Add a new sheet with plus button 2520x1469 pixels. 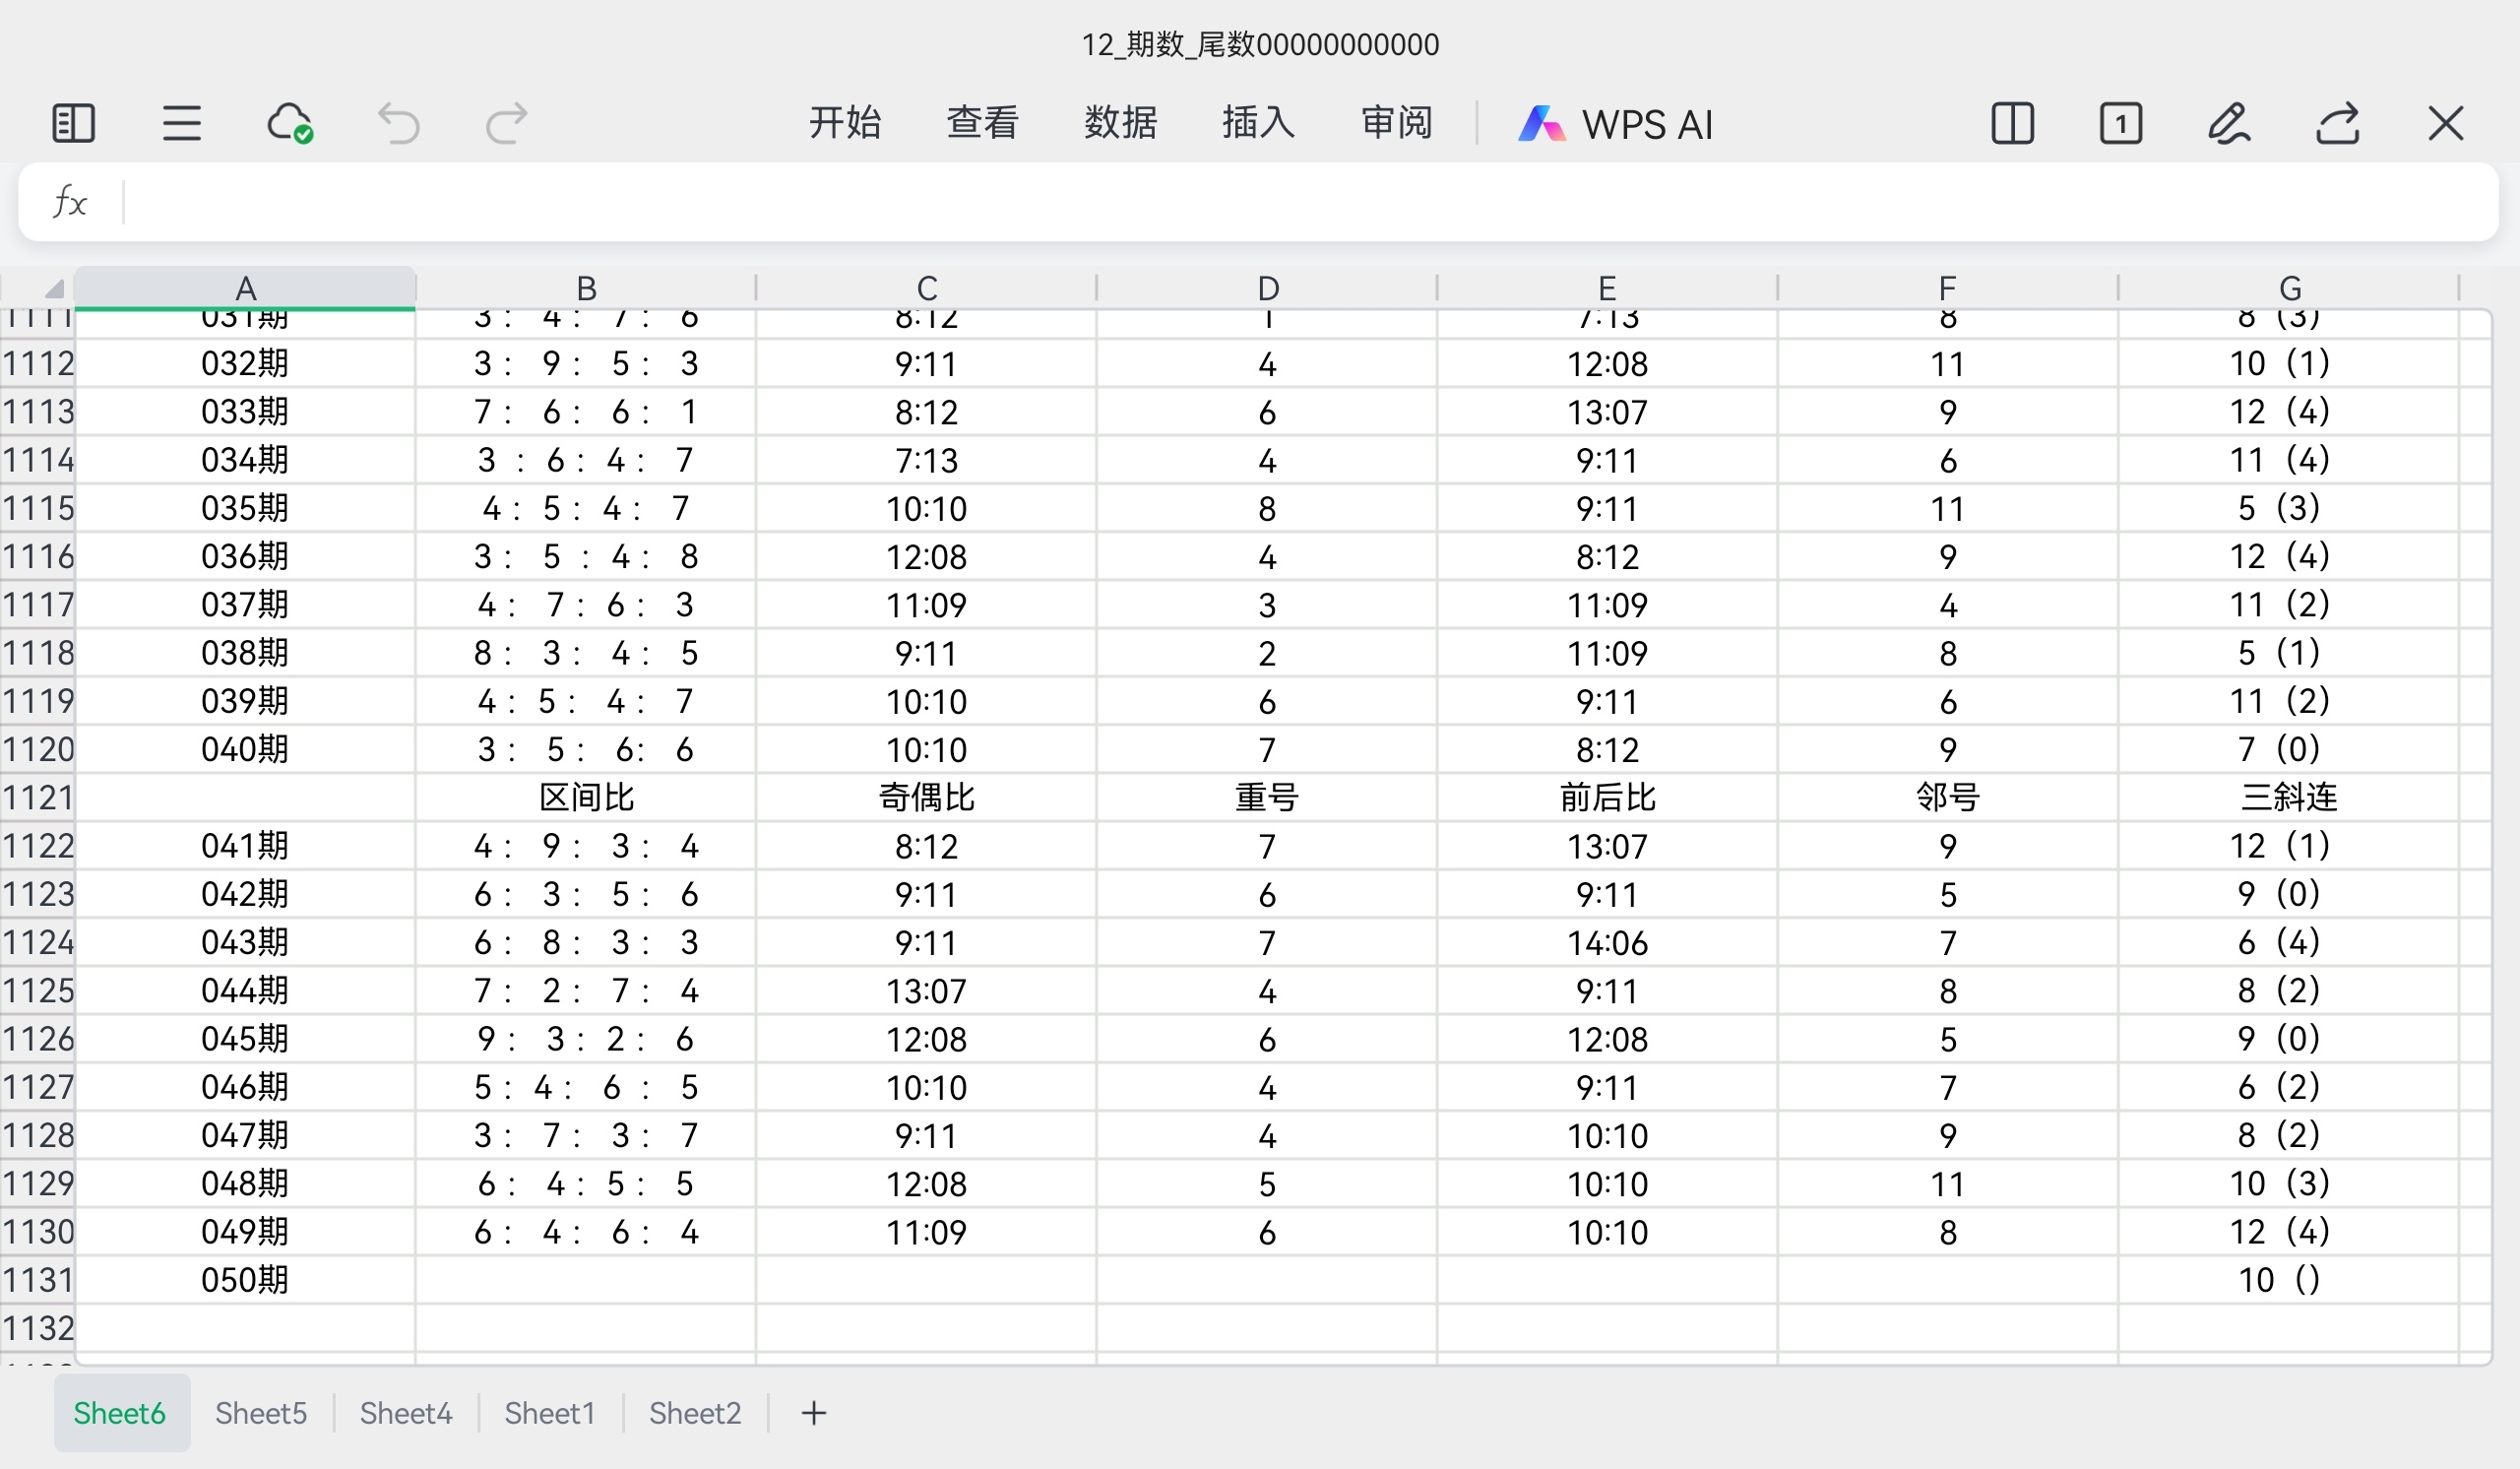(x=814, y=1413)
